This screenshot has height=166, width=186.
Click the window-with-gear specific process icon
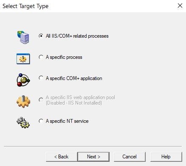point(23,59)
